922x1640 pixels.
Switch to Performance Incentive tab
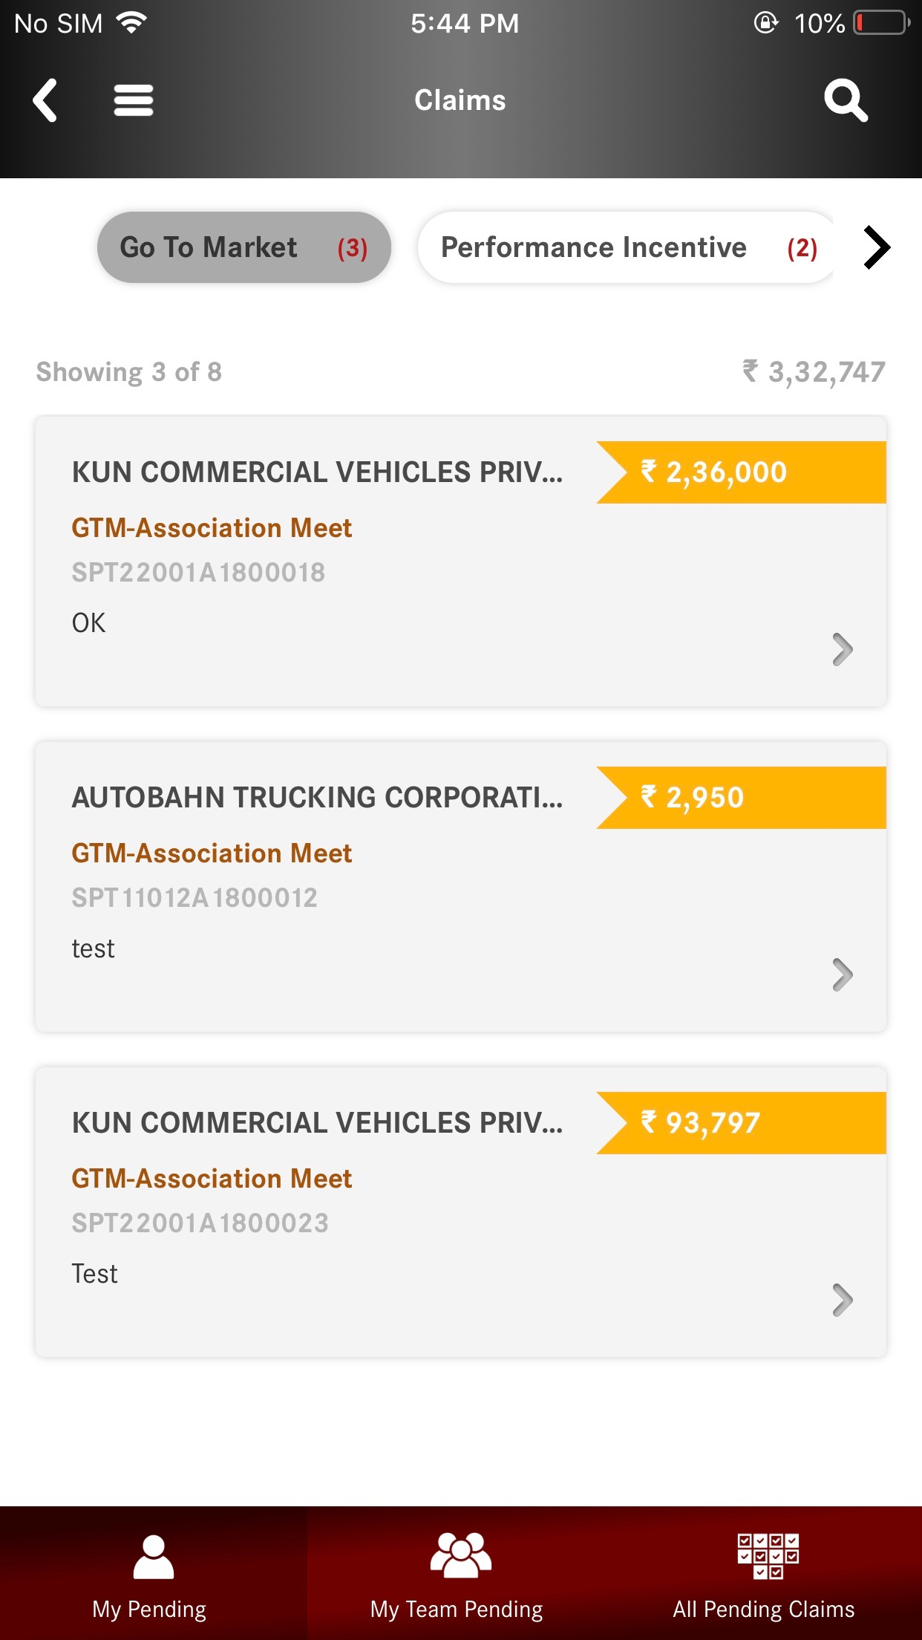tap(627, 247)
